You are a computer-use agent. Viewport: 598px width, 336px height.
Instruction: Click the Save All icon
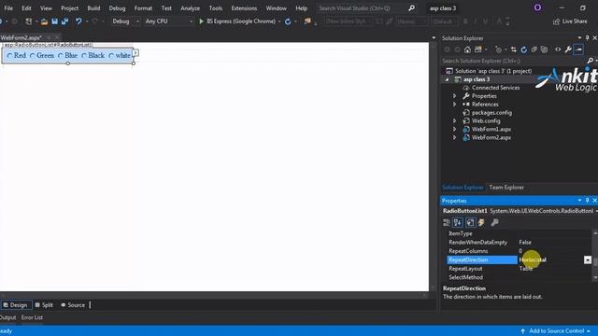[x=64, y=21]
